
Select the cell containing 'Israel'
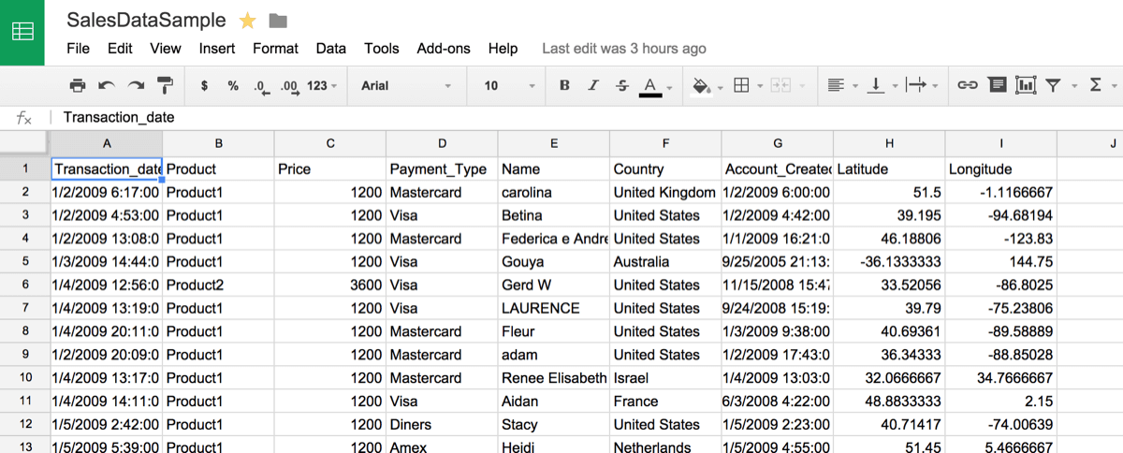tap(665, 378)
